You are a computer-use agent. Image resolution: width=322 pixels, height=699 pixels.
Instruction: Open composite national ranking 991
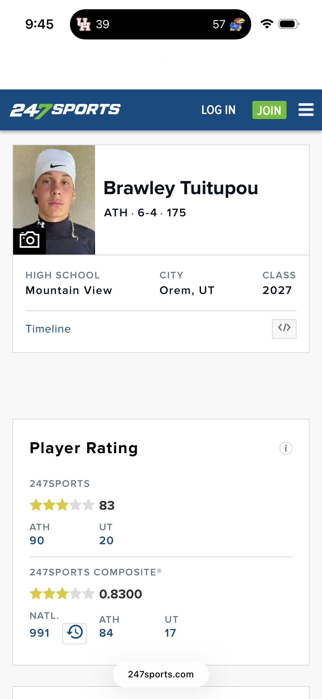click(40, 633)
